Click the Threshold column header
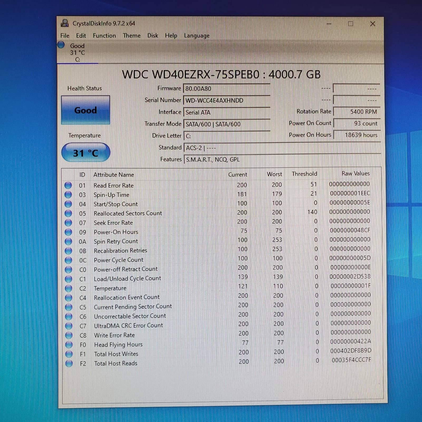 [x=304, y=174]
